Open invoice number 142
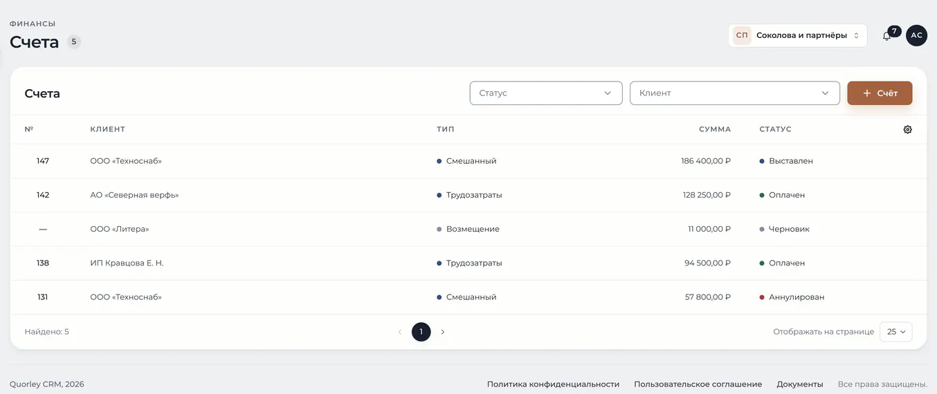 43,195
